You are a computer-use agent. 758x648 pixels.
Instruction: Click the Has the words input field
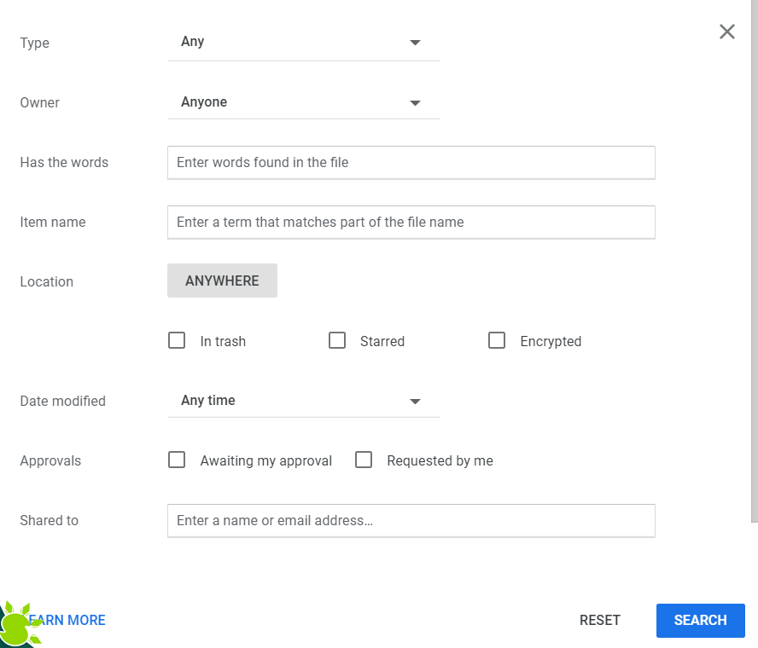411,163
